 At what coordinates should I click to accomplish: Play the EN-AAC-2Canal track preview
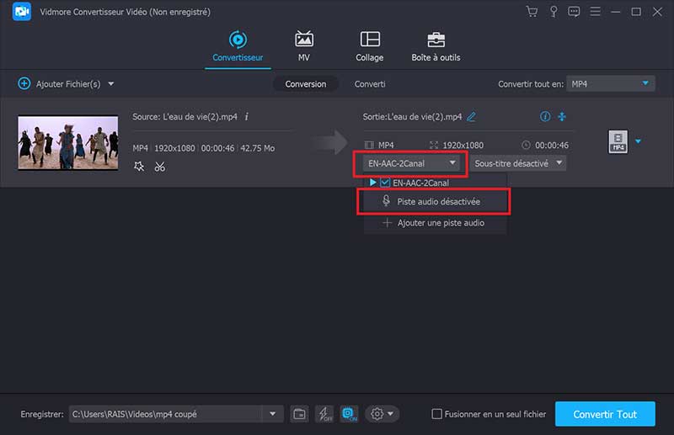(x=372, y=183)
